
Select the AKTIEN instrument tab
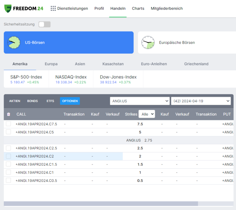coord(15,101)
